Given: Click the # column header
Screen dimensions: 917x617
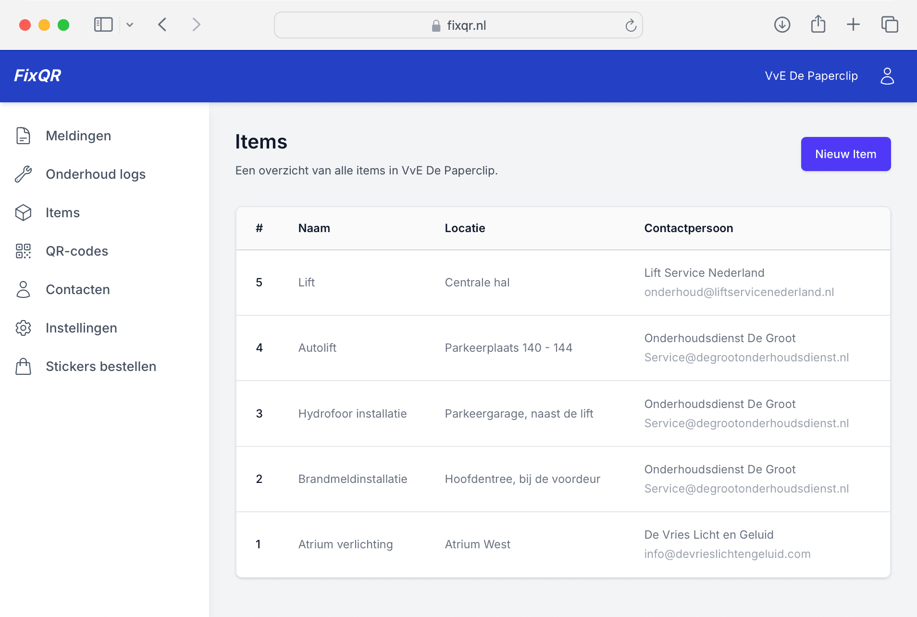Looking at the screenshot, I should (x=259, y=228).
